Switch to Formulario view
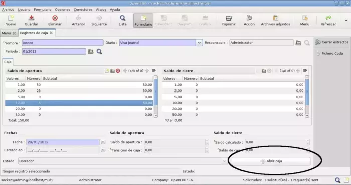The image size is (351, 185). pos(143,21)
